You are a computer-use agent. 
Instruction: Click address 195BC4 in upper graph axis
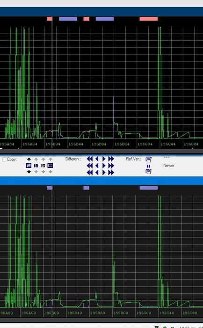pos(122,144)
